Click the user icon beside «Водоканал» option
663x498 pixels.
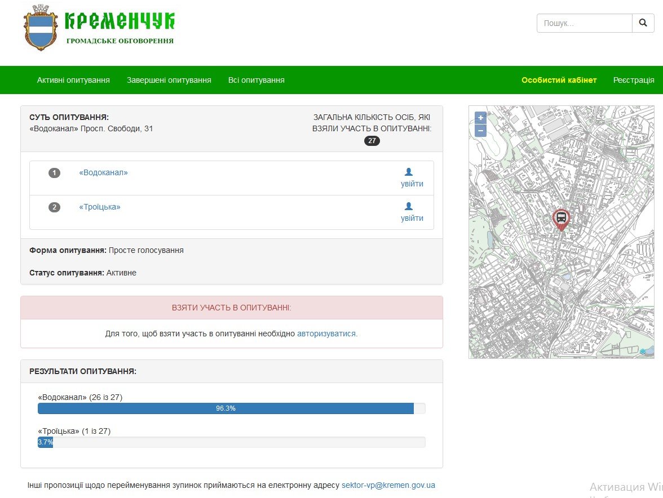pos(409,172)
